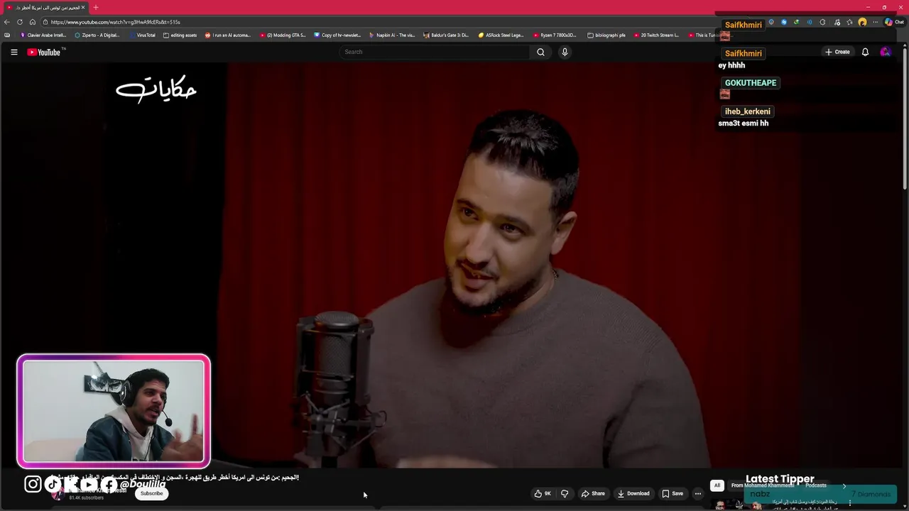Open the bookmarks bar leftmost workspace icon
Screen dimensions: 909x511
[x=7, y=35]
